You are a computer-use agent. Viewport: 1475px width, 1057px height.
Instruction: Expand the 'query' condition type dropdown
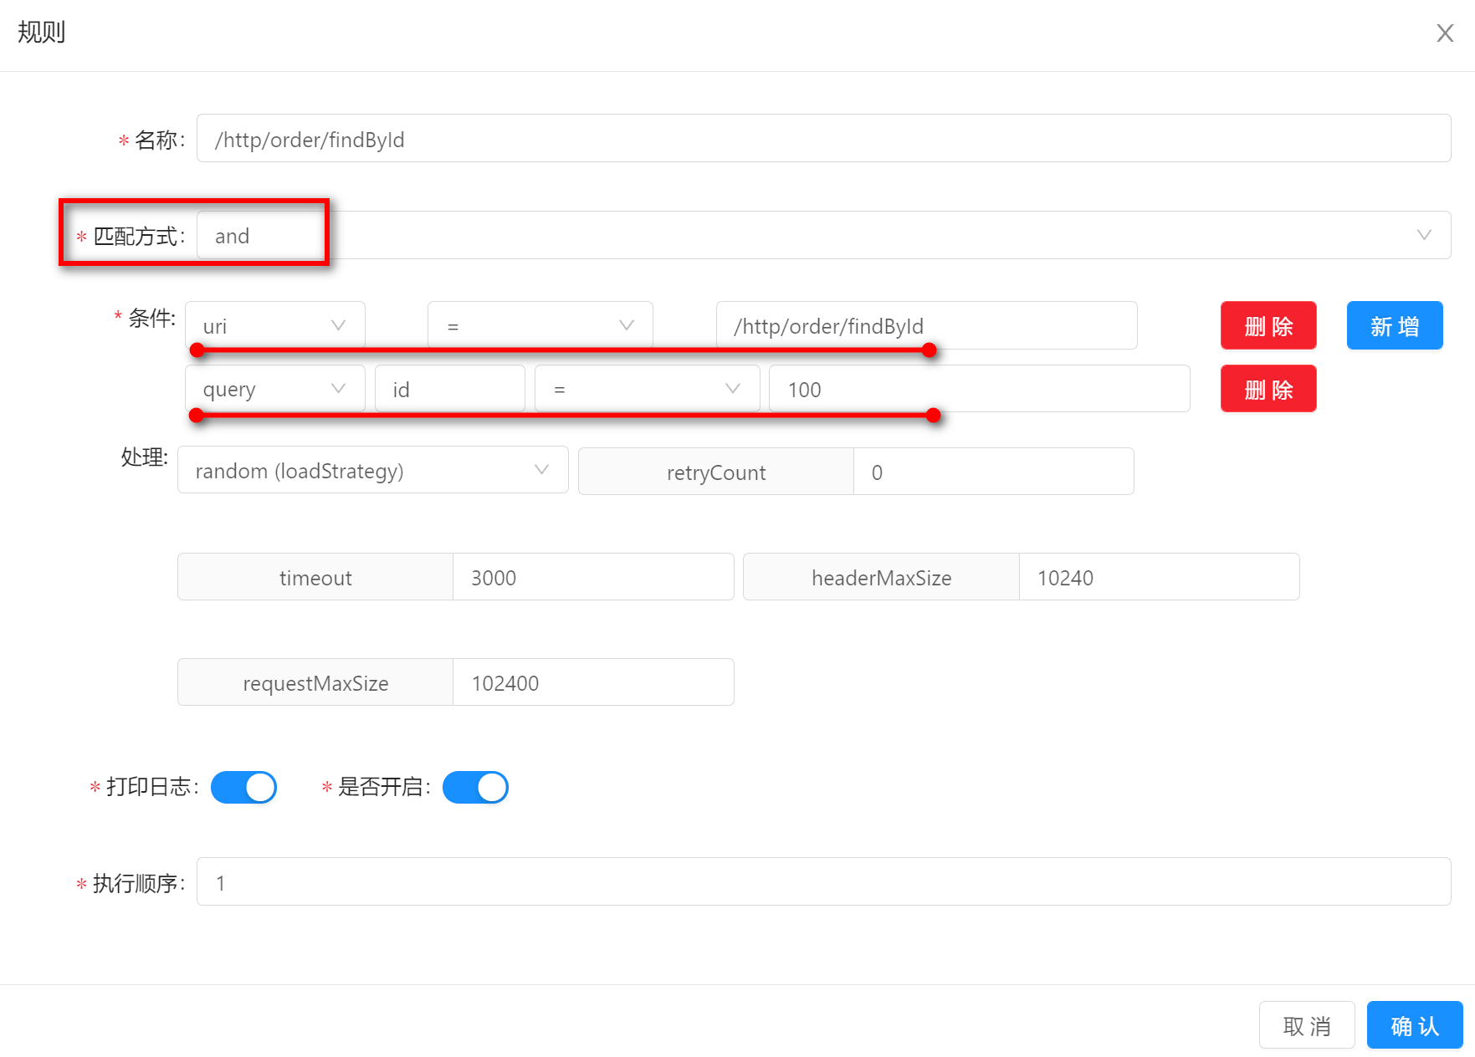274,389
